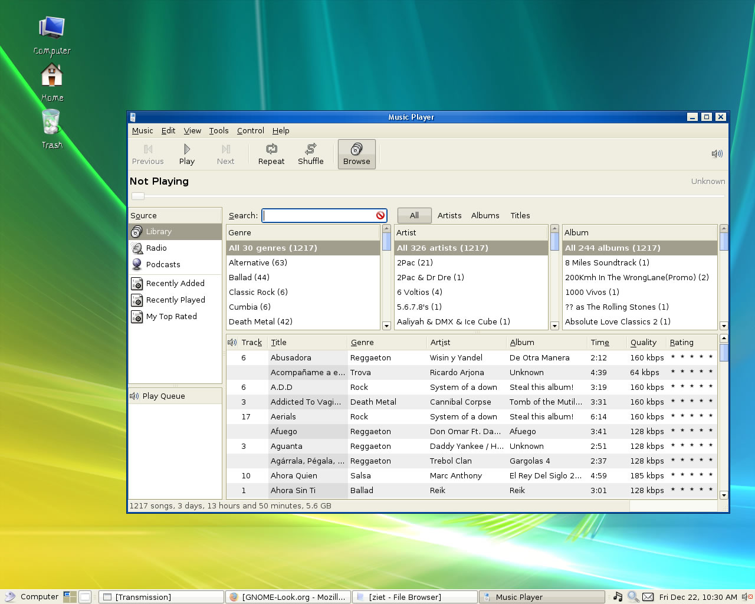This screenshot has width=755, height=604.
Task: Open the Computer panel menu
Action: (31, 597)
